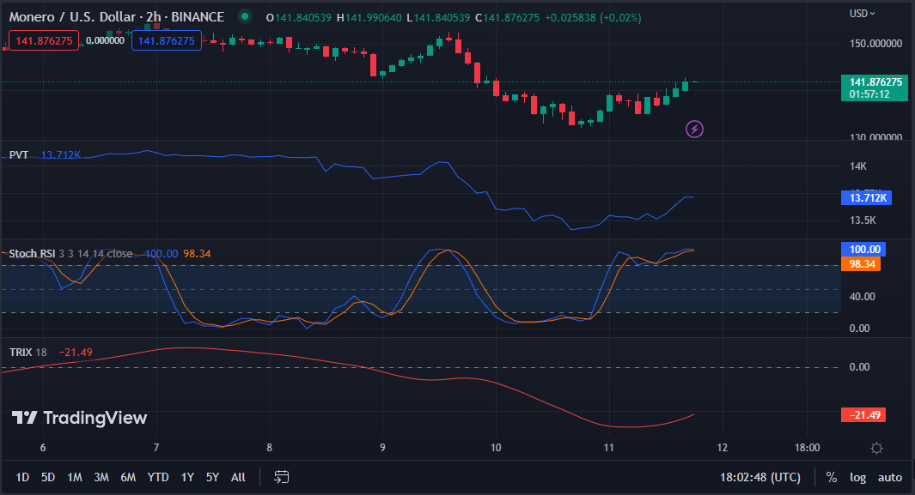Select the TRIX 18 indicator legend

28,353
